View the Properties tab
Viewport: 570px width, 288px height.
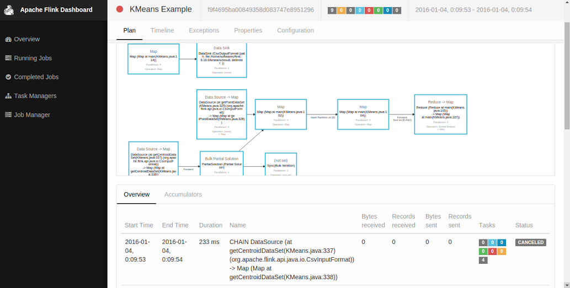[248, 30]
